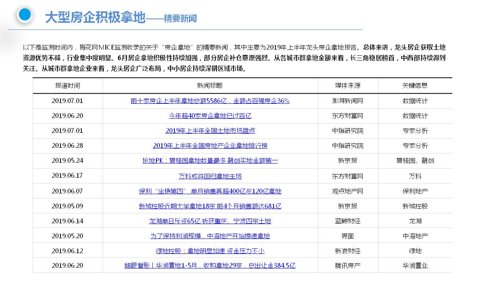Open the 抢地PK 碧桂园 融创 article link
503x283 pixels.
tap(210, 161)
